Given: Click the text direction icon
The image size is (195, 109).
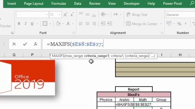Looking at the screenshot, I should coord(116,15).
